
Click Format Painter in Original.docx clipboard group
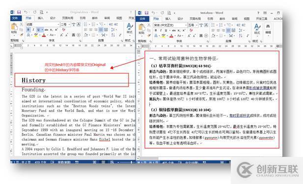(22, 35)
